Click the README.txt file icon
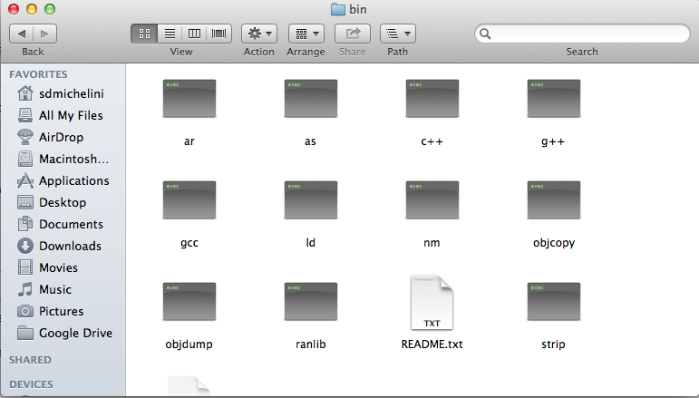This screenshot has width=699, height=398. tap(431, 303)
